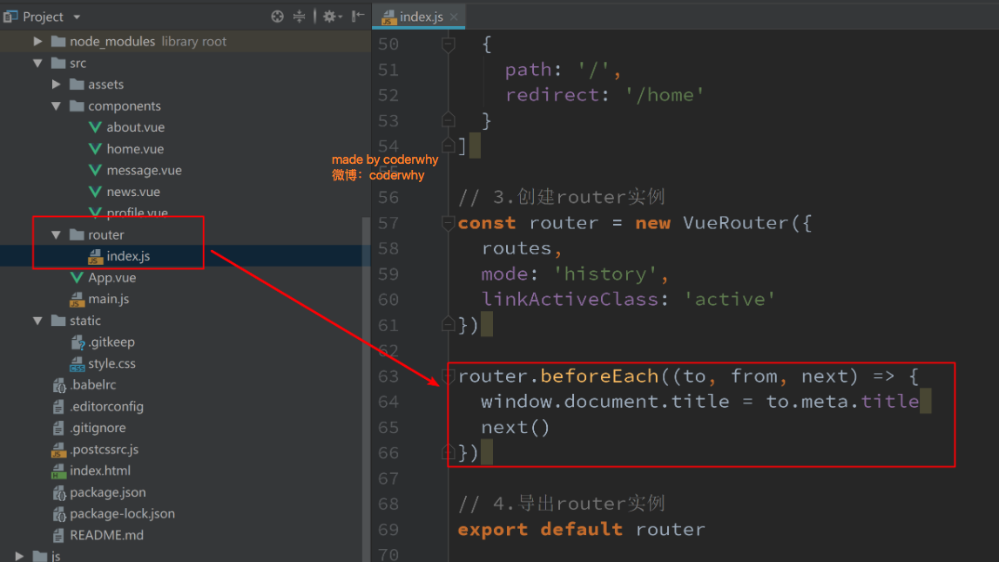This screenshot has width=999, height=562.
Task: Click JSON icon beside package.json
Action: 58,493
